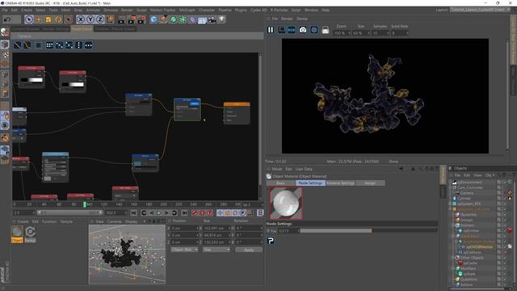Click the material sphere preview thumbnail
Image resolution: width=517 pixels, height=291 pixels.
pos(285,204)
